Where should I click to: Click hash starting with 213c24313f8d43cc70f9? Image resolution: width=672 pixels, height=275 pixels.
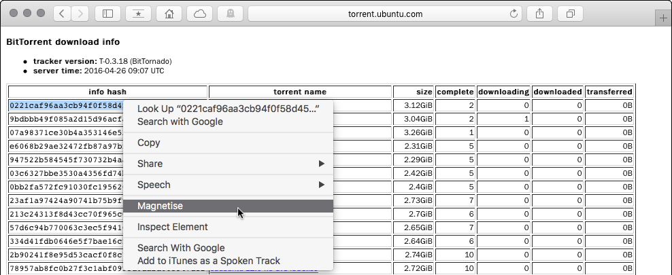coord(67,214)
